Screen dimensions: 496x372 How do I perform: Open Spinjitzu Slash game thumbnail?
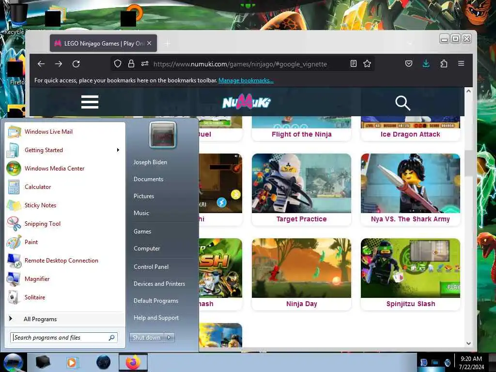pos(410,268)
